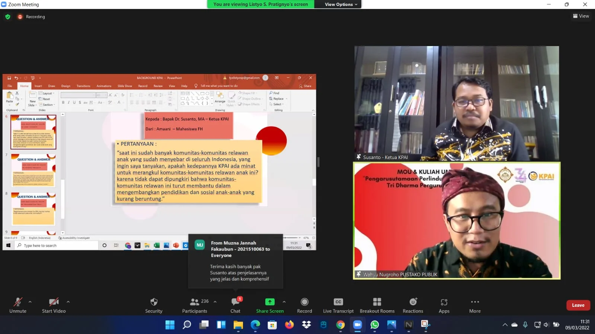This screenshot has height=334, width=595.
Task: Expand audio options arrow next to Unmute
Action: [x=30, y=302]
